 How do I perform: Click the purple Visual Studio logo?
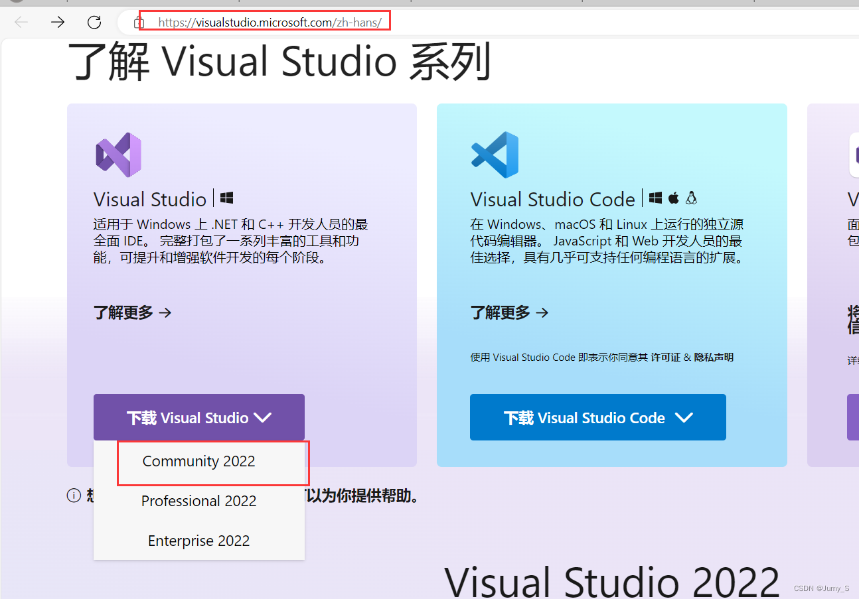118,155
